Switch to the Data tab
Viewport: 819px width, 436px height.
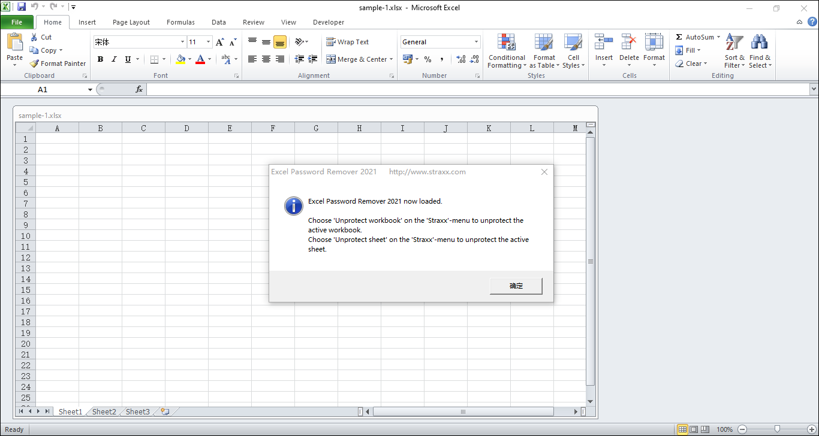pyautogui.click(x=219, y=22)
